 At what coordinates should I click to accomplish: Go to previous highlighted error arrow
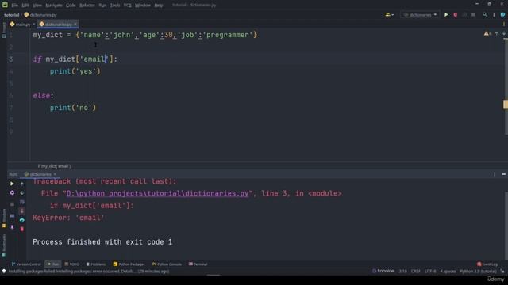[x=497, y=33]
